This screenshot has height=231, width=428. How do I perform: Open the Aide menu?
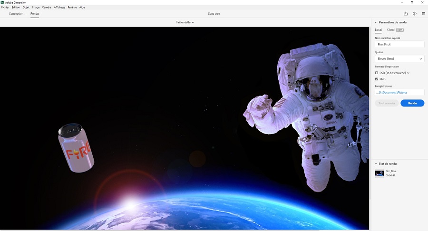(82, 7)
